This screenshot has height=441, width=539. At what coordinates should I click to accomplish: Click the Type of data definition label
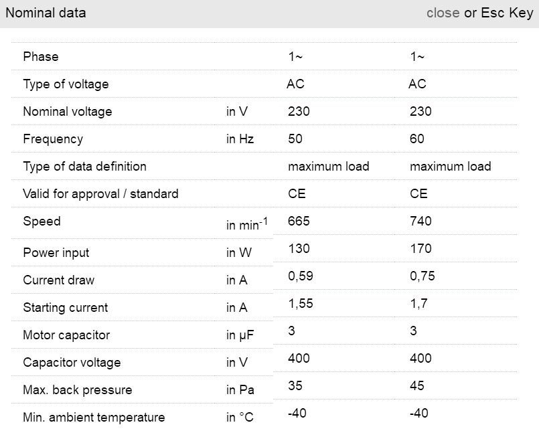pos(84,167)
